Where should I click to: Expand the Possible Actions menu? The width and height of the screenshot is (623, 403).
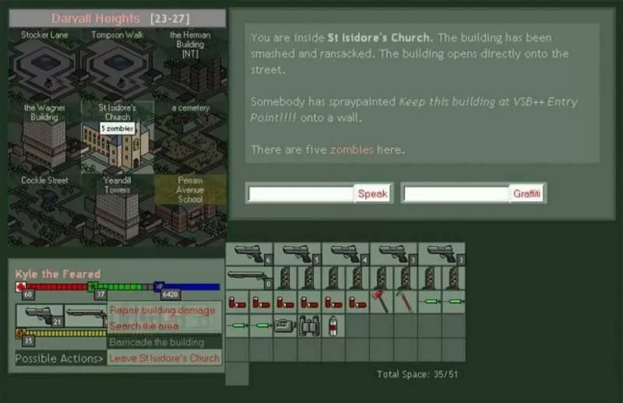click(59, 359)
